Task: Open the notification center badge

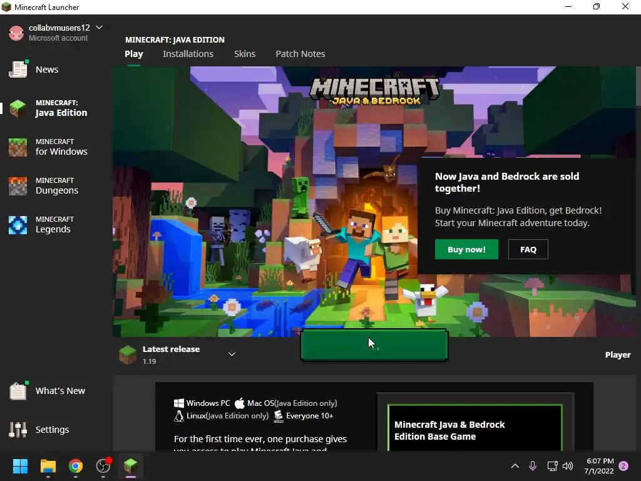Action: tap(623, 466)
